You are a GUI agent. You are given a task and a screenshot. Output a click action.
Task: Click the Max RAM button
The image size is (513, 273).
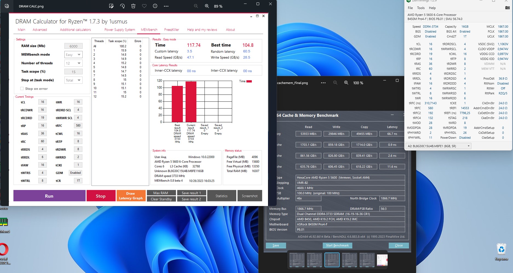[161, 193]
